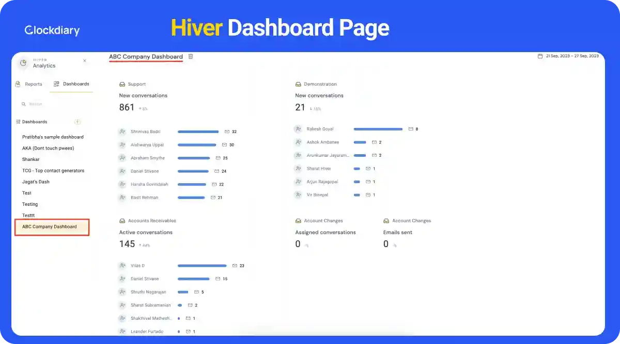The height and width of the screenshot is (344, 620).
Task: Click grid icon beside Dashboards list heading
Action: pos(18,122)
